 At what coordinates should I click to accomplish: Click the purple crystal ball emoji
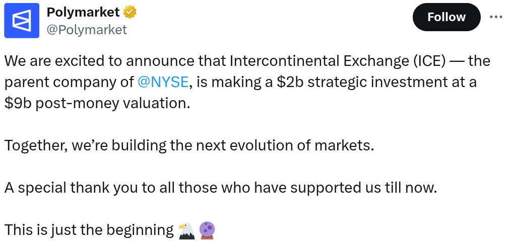tap(207, 230)
